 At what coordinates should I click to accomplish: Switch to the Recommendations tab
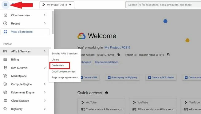107,62
